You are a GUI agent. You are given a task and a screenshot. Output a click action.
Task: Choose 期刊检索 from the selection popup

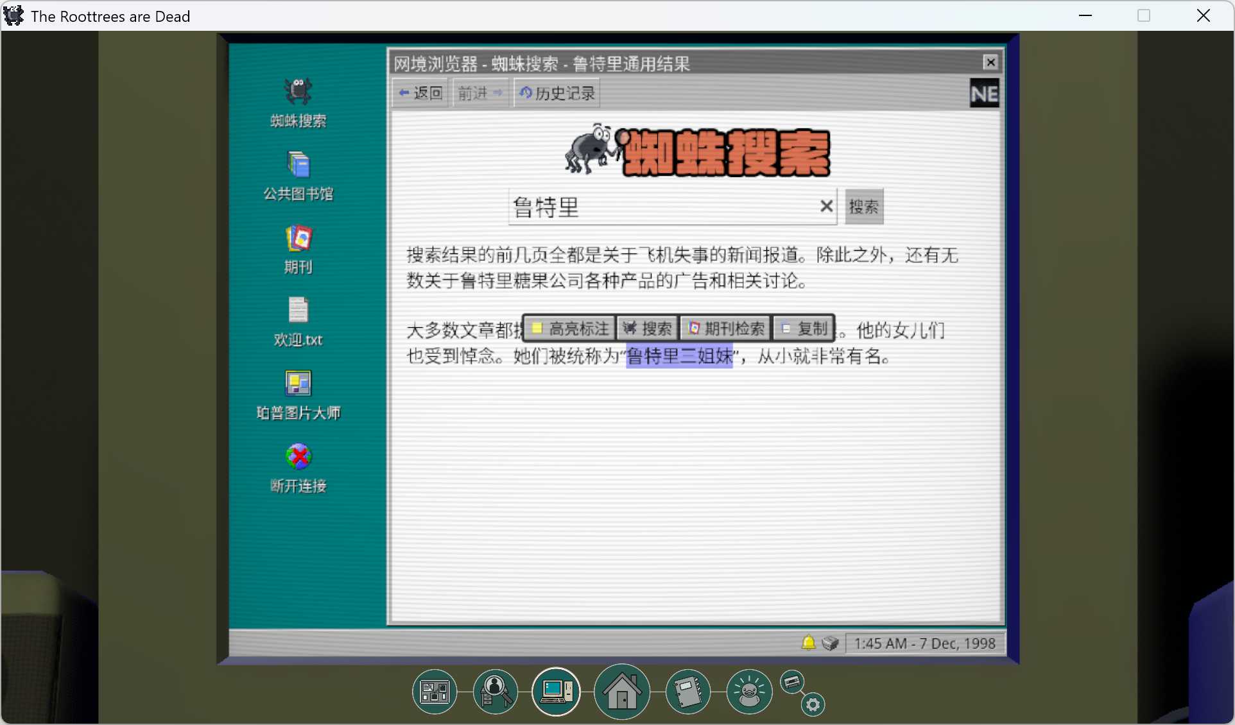point(726,328)
